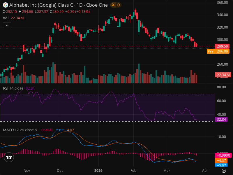233x175 pixels.
Task: Collapse the indicator legend with chevron button
Action: tap(7, 25)
